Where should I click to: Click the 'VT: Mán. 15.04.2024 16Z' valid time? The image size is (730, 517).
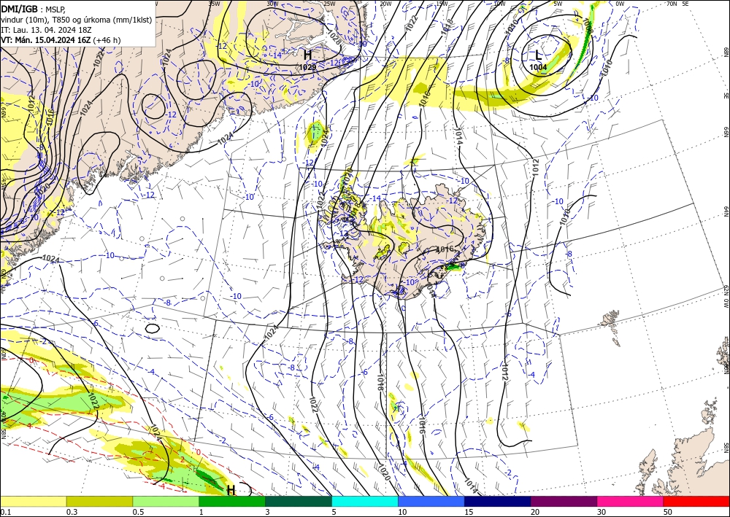point(45,40)
